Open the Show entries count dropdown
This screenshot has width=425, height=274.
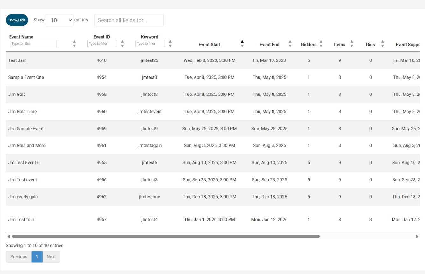60,20
